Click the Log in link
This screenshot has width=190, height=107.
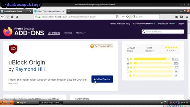tap(181, 24)
